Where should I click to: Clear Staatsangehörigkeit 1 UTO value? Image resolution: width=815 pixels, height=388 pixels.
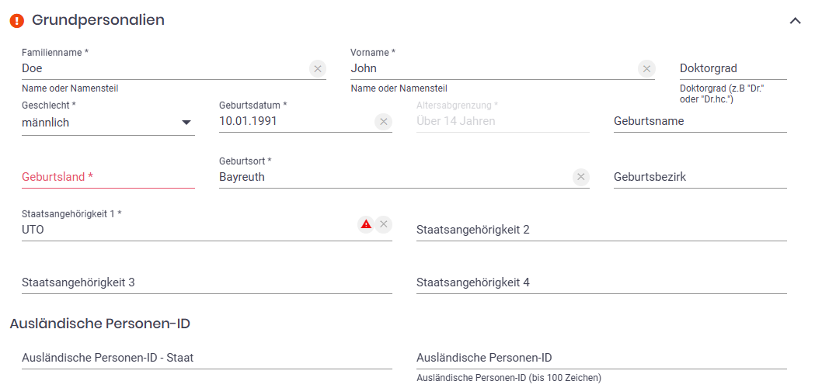point(383,224)
